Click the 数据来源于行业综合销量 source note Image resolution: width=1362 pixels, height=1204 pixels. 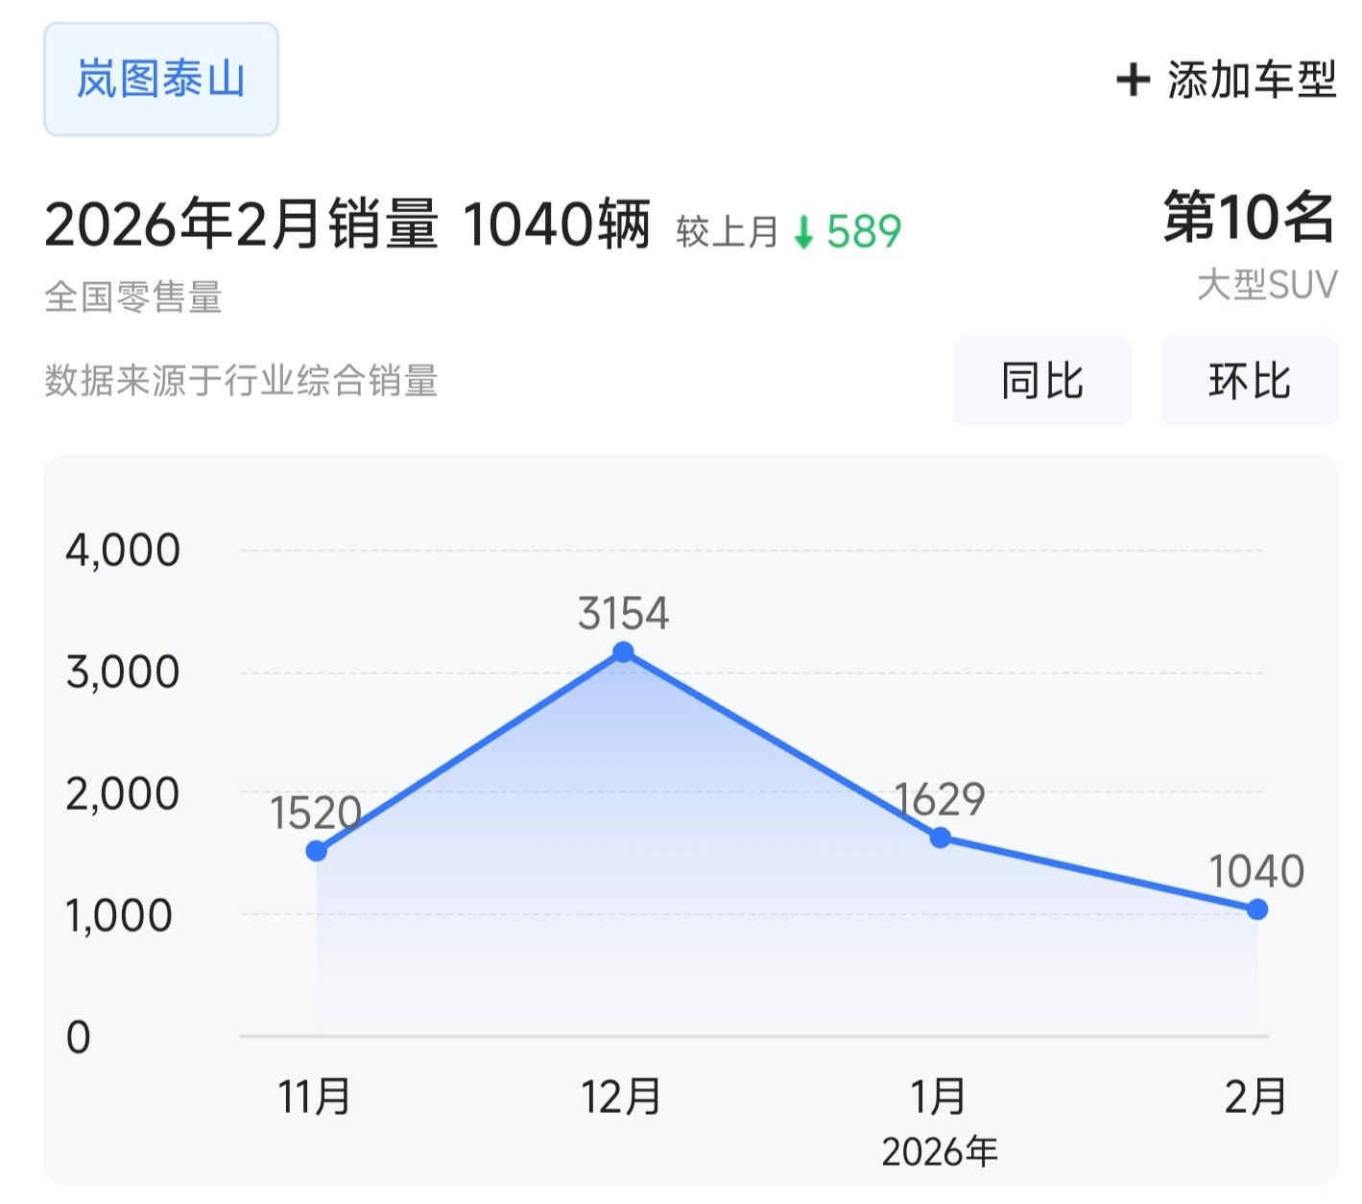[242, 380]
